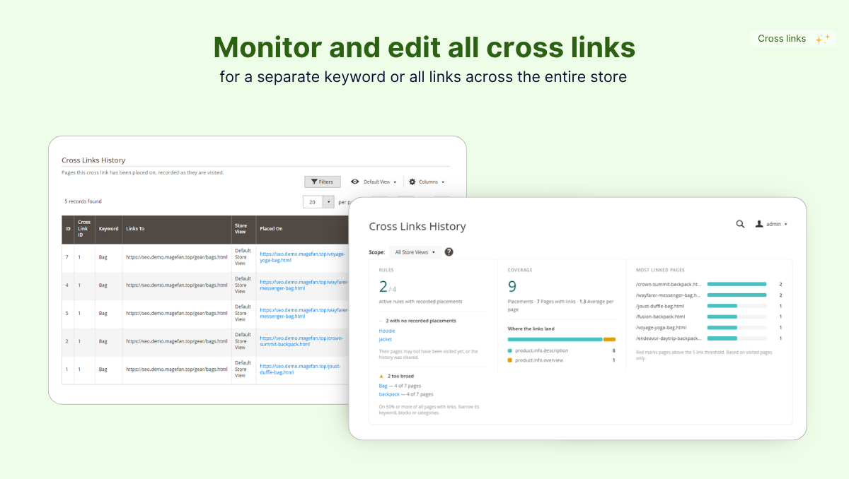
Task: Click the Links To URL in row ID 1
Action: pyautogui.click(x=176, y=369)
